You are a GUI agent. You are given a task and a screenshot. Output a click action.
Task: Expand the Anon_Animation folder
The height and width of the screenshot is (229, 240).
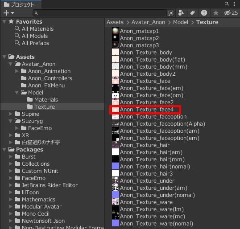(17, 71)
